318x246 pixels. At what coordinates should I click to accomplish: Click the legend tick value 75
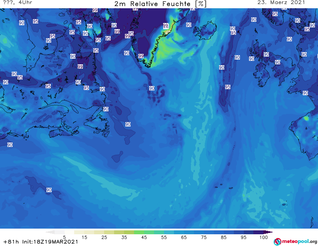click(x=204, y=237)
